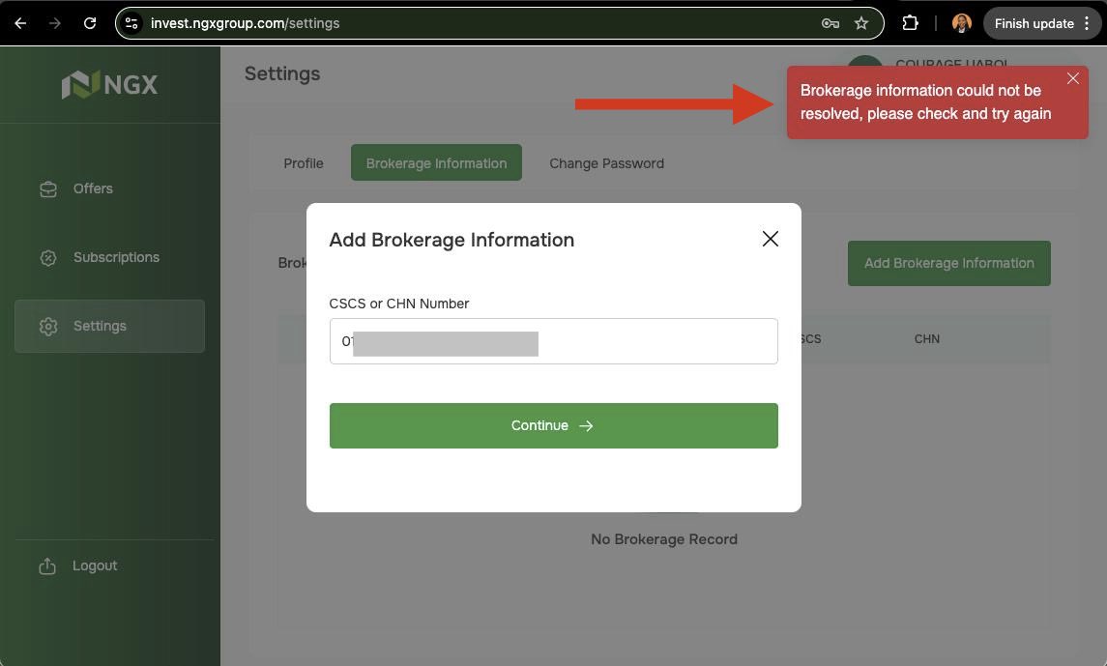Bookmark this page with the star icon

click(x=861, y=23)
